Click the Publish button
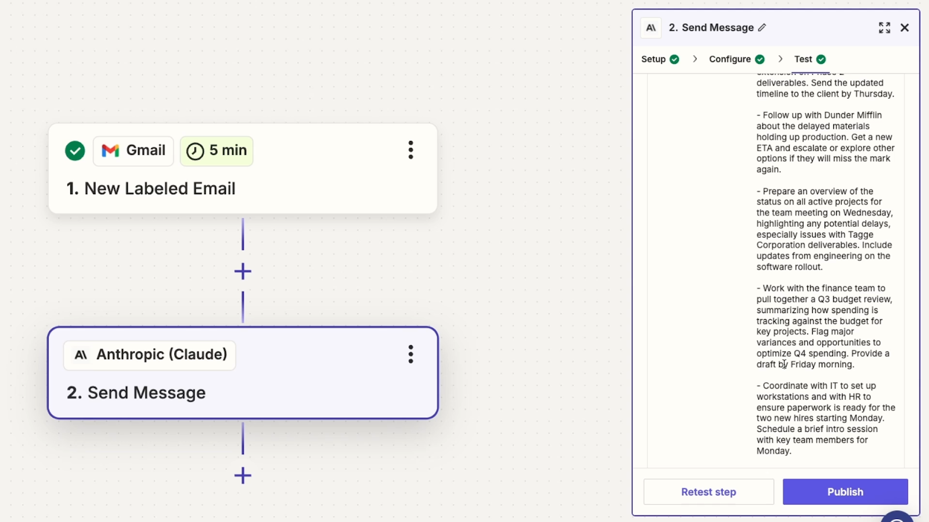Screen dimensions: 929x522 (845, 492)
